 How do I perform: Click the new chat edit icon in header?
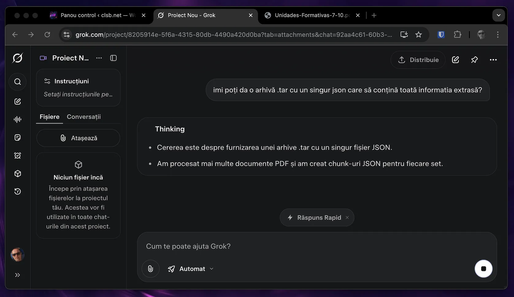click(455, 60)
